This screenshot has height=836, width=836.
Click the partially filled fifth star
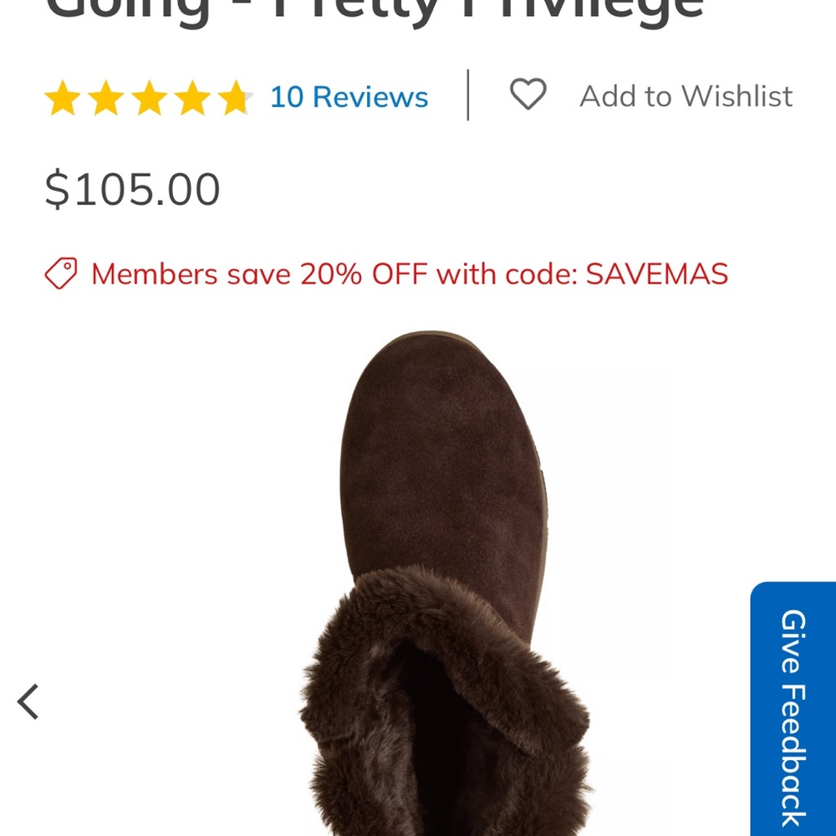234,98
